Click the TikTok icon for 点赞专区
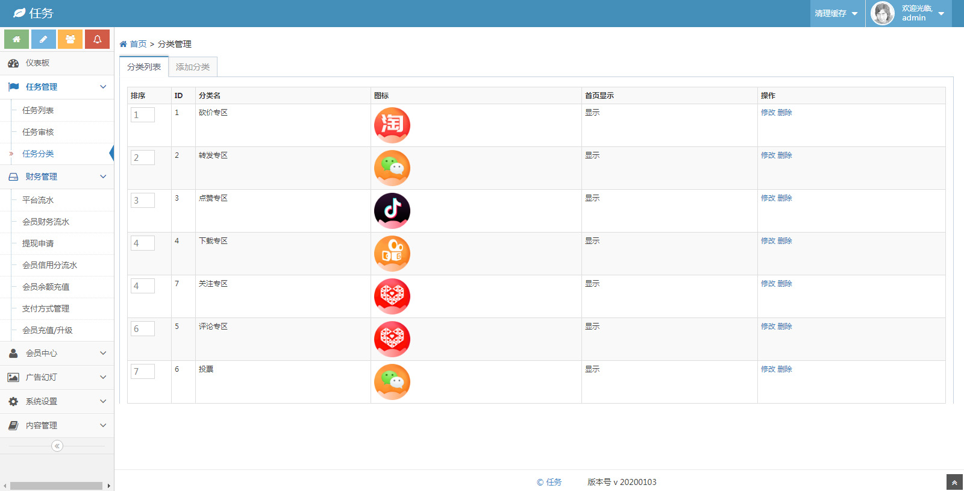The height and width of the screenshot is (491, 964). click(x=392, y=211)
